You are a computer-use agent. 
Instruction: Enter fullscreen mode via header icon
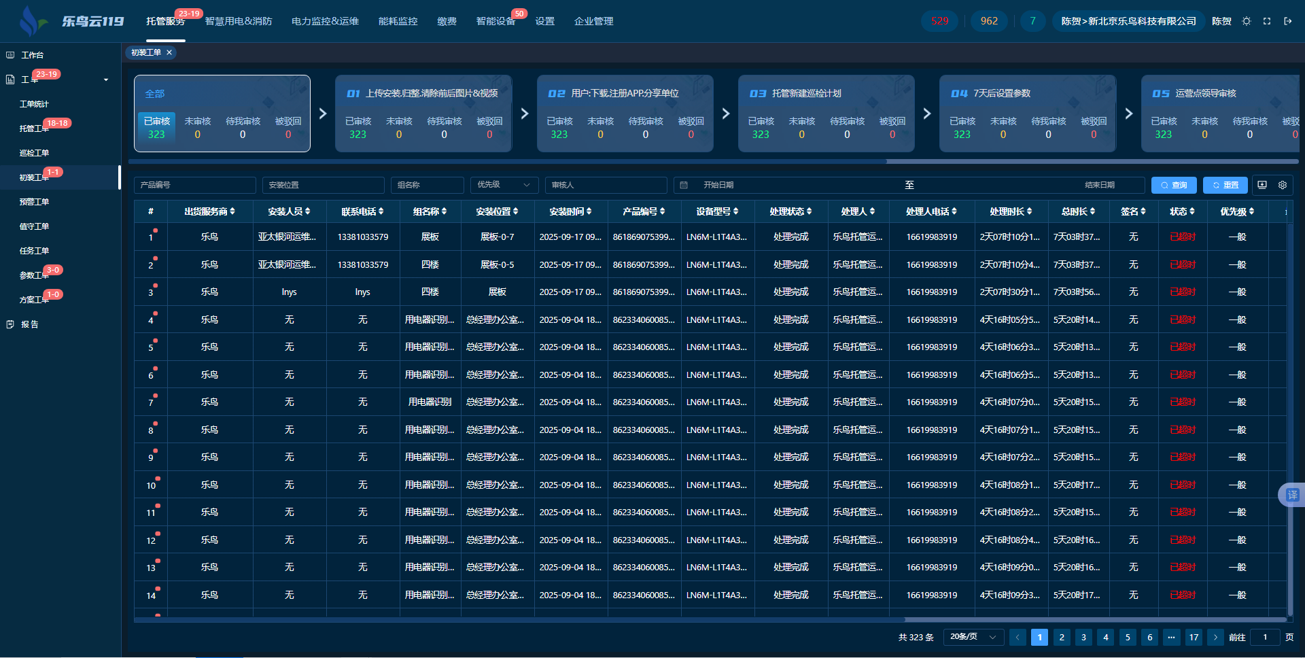(1267, 21)
